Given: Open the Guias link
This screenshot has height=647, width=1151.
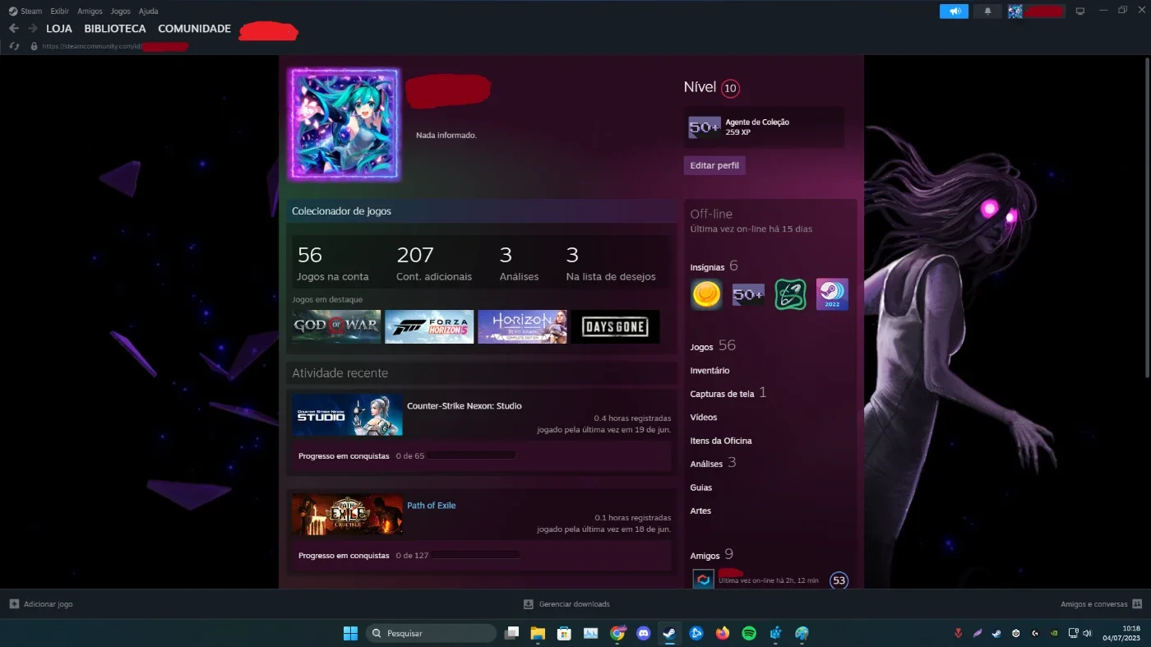Looking at the screenshot, I should (701, 488).
